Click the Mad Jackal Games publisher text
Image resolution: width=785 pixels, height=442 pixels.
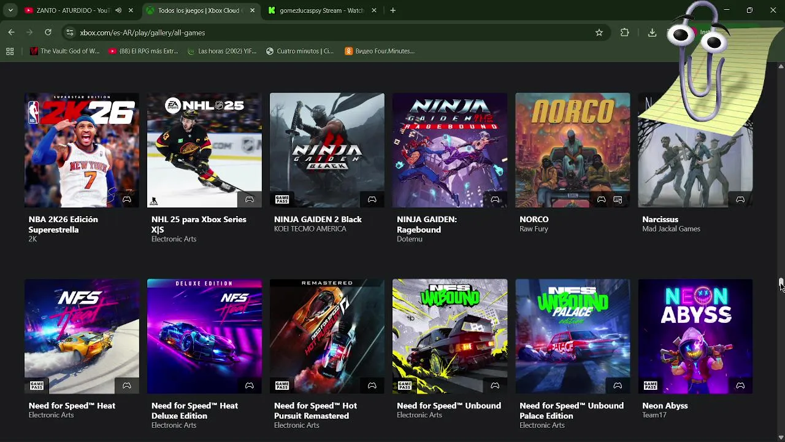click(x=671, y=229)
